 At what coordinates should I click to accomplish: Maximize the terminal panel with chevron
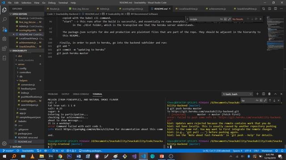point(275,94)
